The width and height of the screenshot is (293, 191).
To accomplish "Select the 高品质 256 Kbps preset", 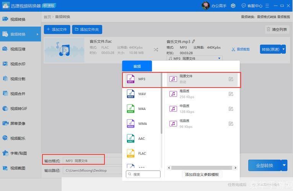I will [x=202, y=94].
